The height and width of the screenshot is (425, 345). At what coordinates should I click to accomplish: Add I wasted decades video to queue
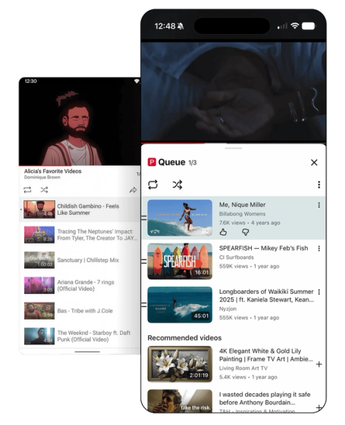319,407
